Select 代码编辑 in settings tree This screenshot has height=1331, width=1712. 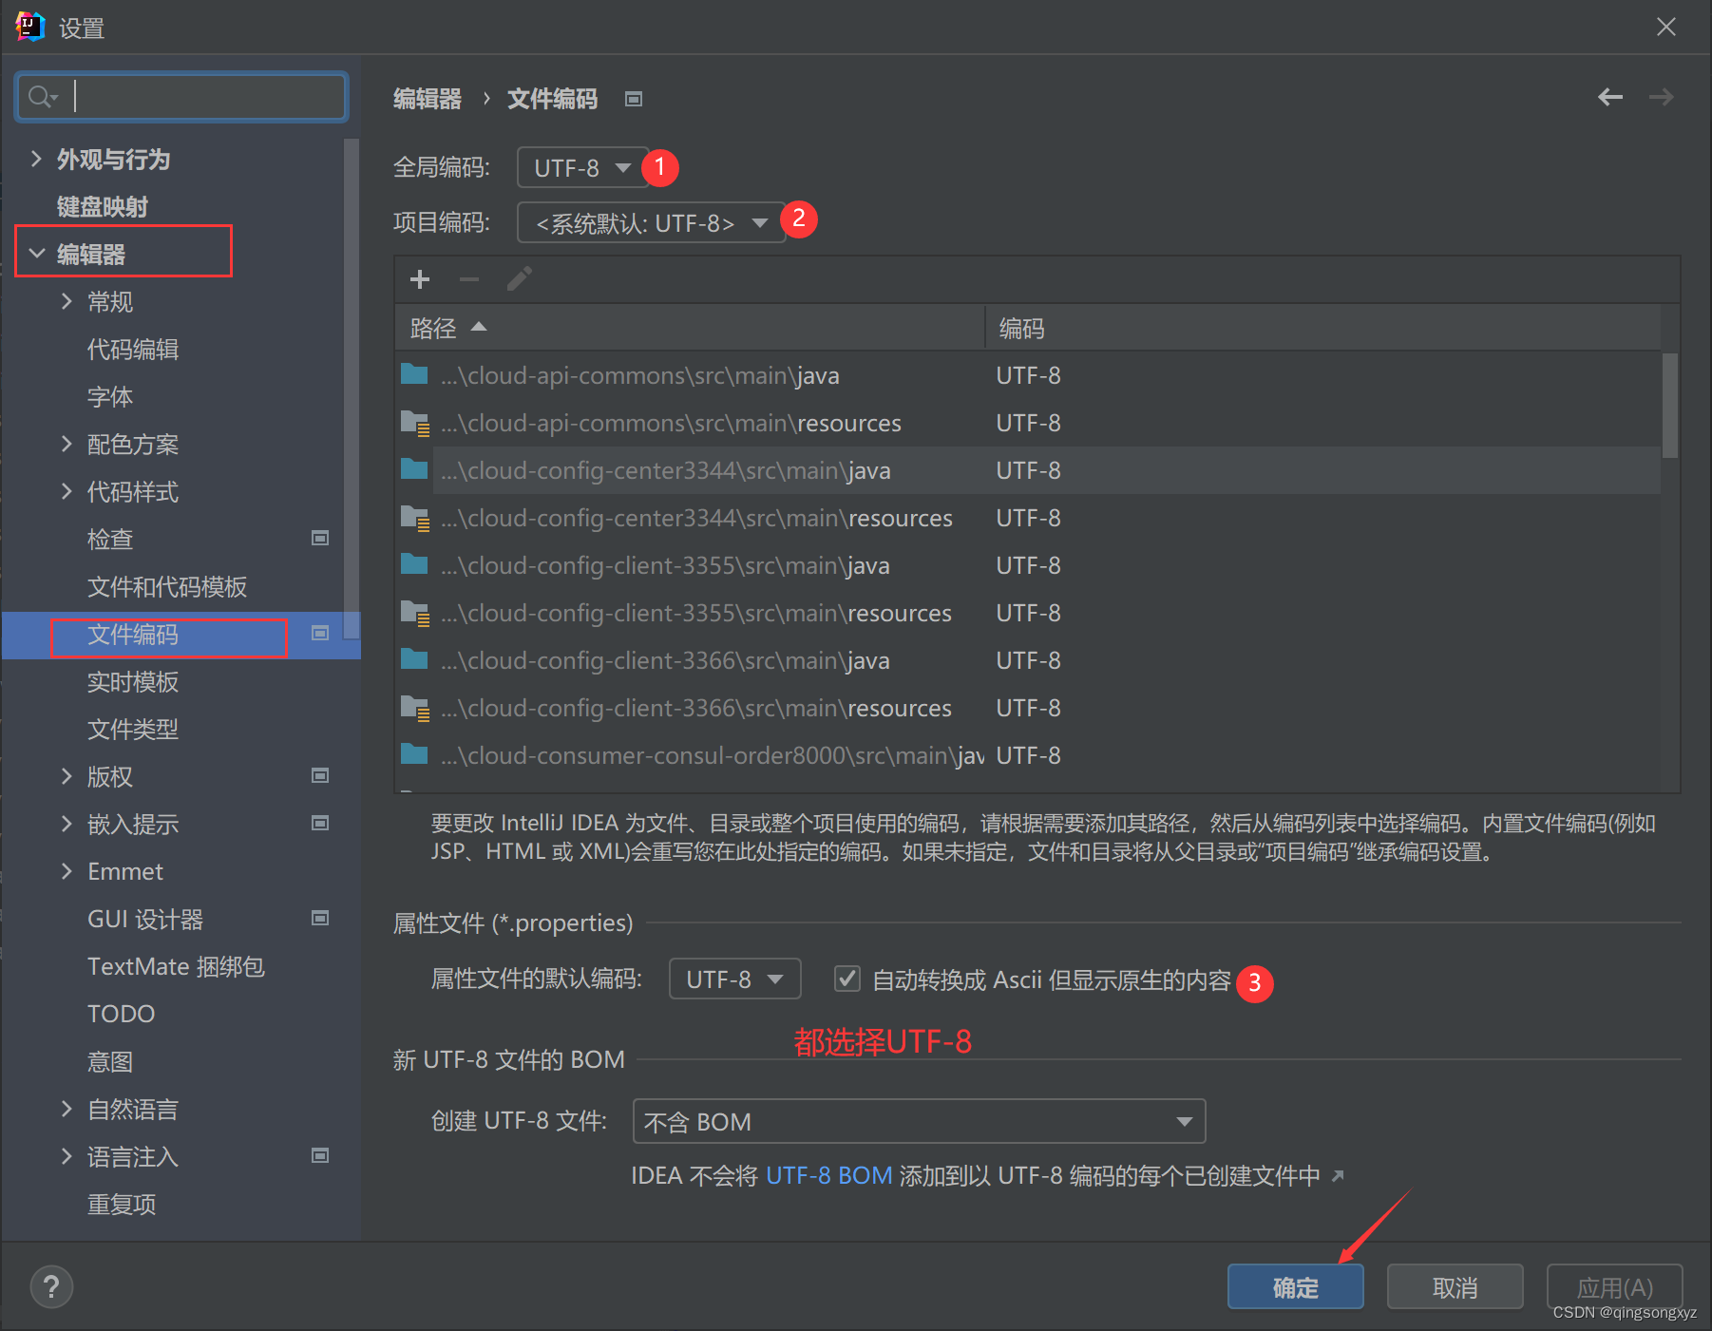133,350
